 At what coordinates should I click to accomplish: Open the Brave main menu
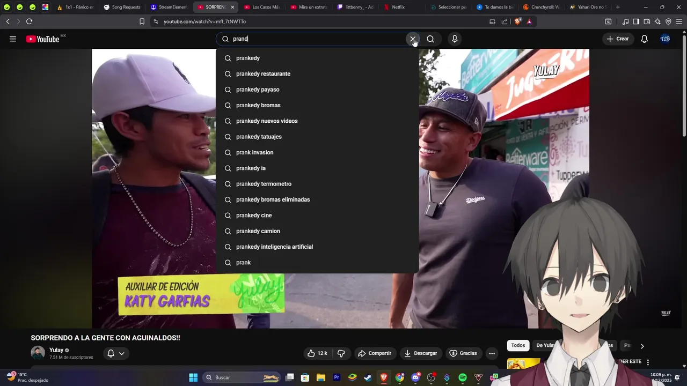679,21
